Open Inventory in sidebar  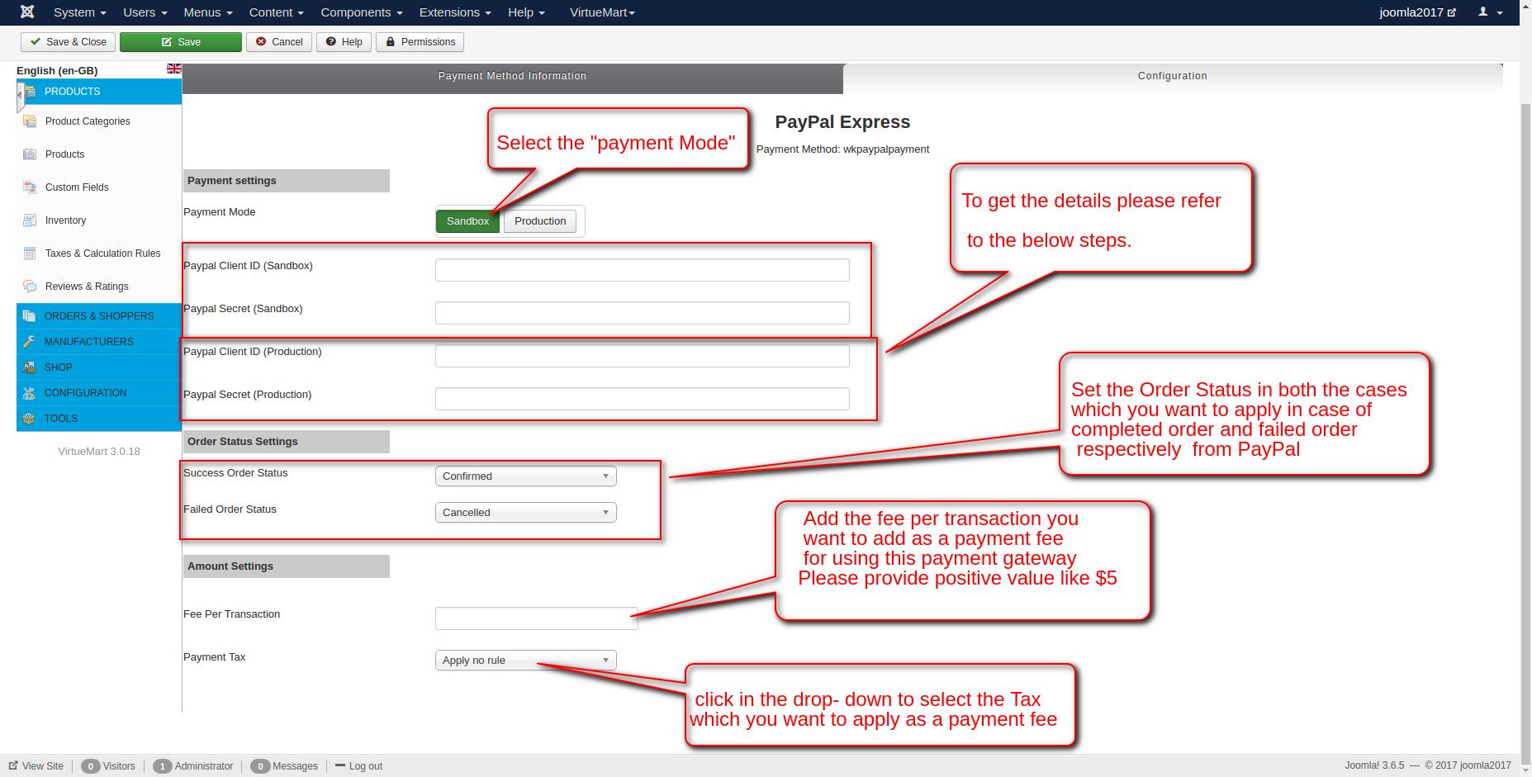(x=65, y=220)
